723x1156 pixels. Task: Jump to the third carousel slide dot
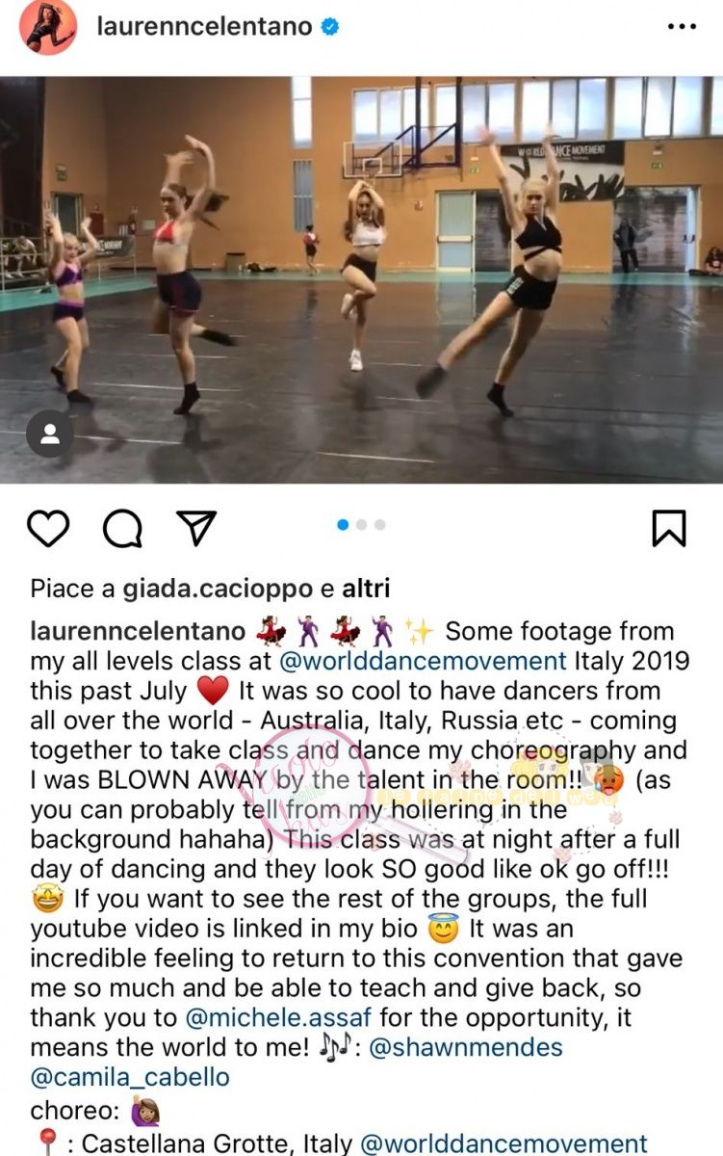(380, 525)
